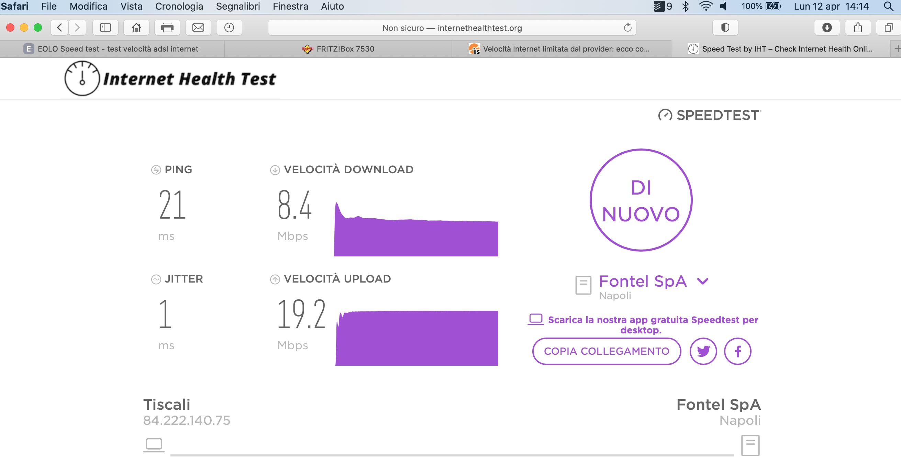Open history clock toolbar icon
This screenshot has width=901, height=474.
point(229,27)
